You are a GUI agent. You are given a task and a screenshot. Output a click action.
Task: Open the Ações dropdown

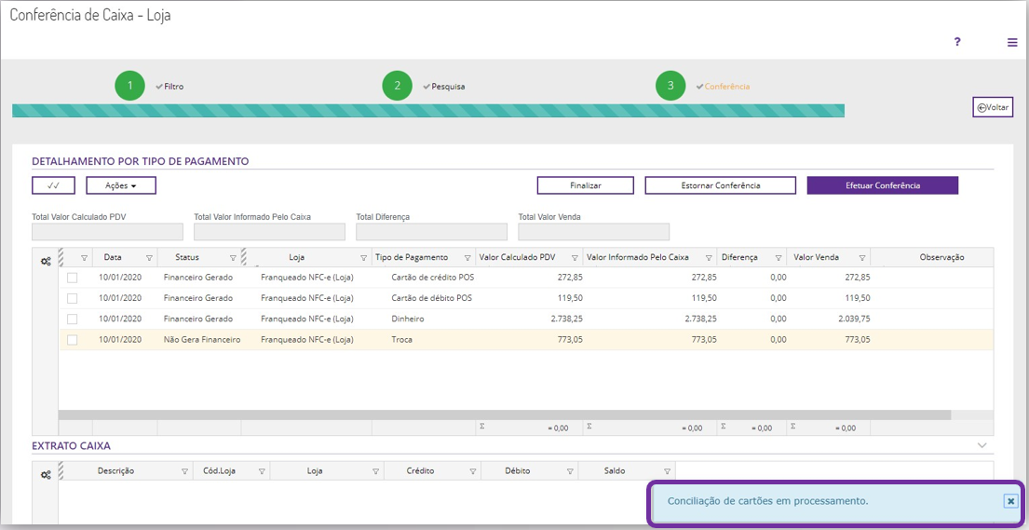coord(121,185)
